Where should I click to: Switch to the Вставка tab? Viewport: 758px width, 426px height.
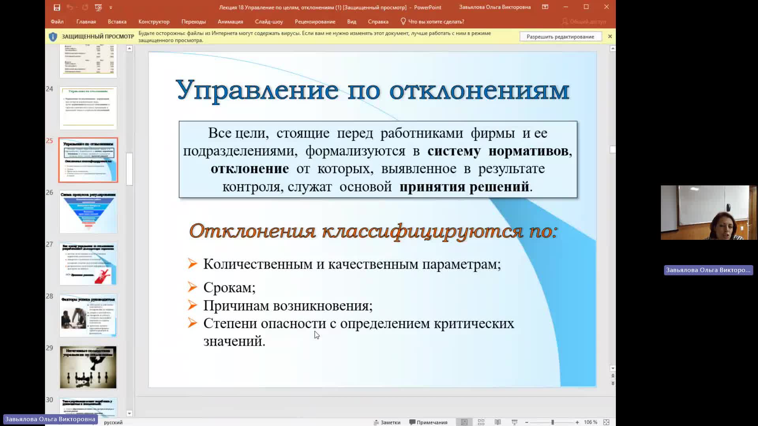(117, 22)
